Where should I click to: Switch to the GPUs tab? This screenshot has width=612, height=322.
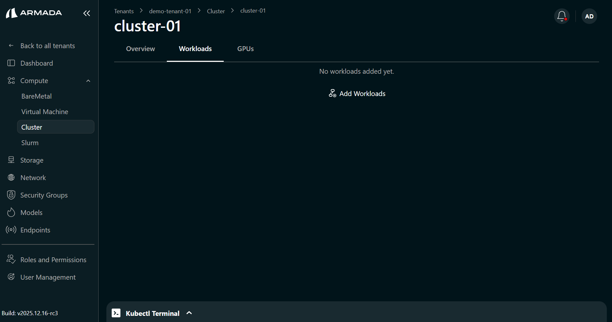click(x=245, y=49)
